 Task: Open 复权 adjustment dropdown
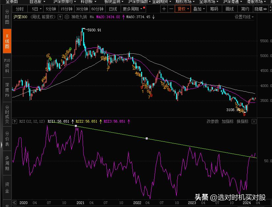[183, 9]
